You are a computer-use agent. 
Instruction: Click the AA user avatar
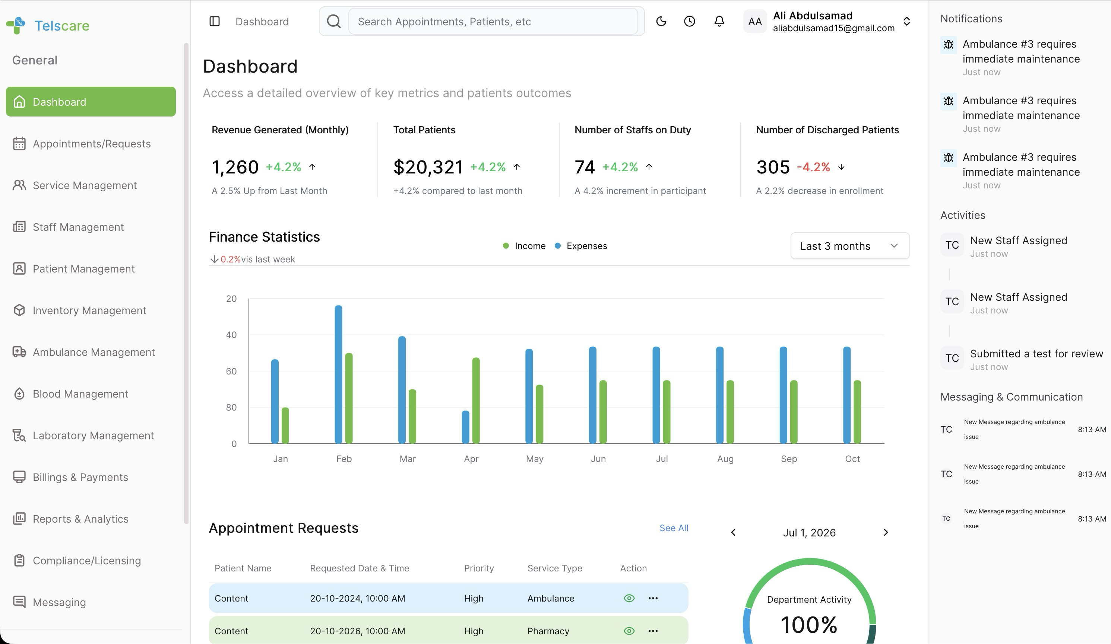tap(755, 22)
